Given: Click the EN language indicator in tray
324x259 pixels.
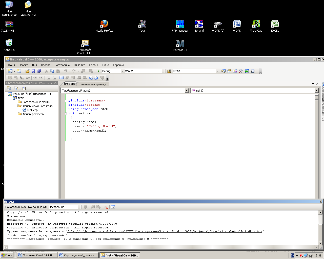Looking at the screenshot, I should [292, 255].
